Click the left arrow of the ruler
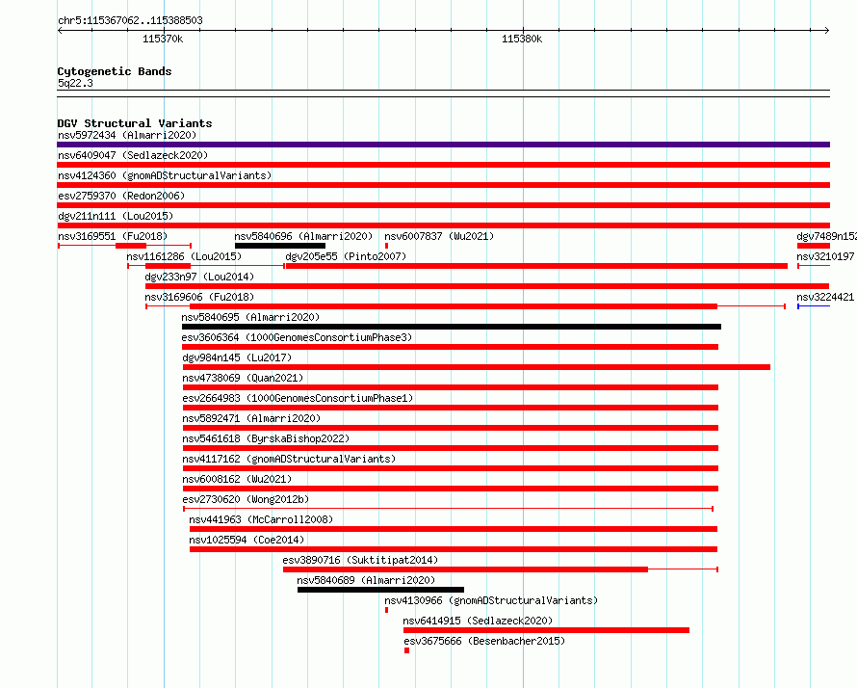Viewport: 857px width, 688px height. click(60, 30)
